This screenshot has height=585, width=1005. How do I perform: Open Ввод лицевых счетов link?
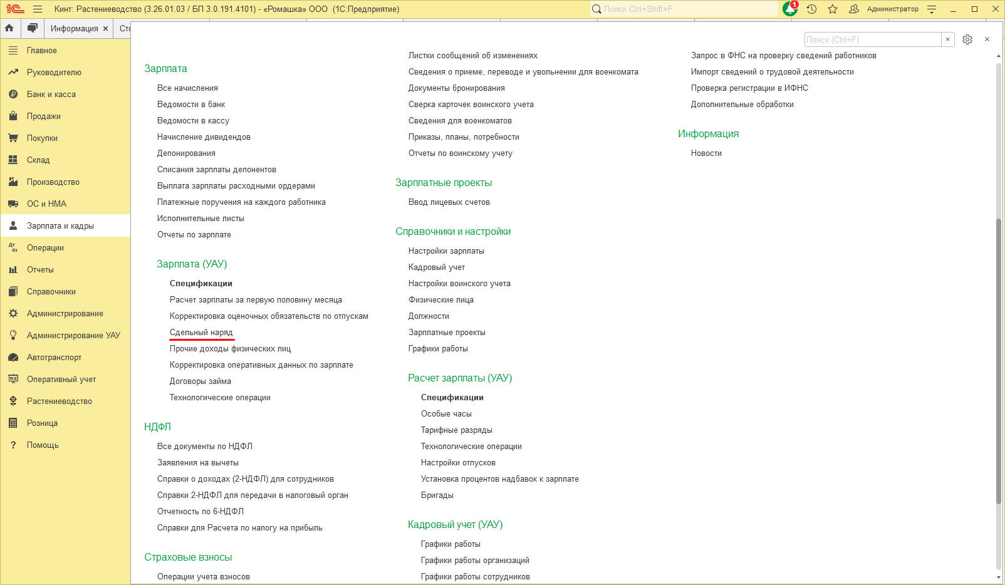(449, 202)
